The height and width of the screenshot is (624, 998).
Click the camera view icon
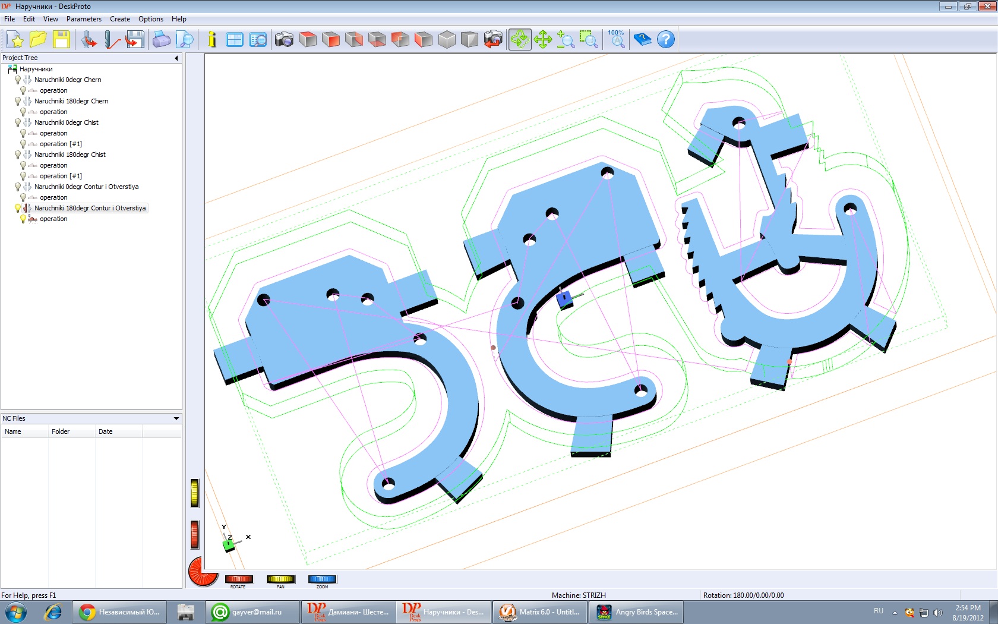(284, 40)
